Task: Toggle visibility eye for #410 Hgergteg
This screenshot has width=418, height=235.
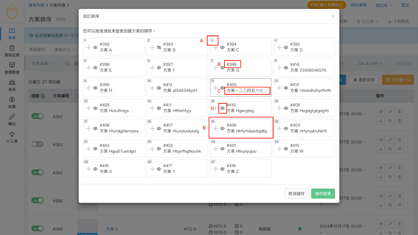Action: click(x=222, y=108)
